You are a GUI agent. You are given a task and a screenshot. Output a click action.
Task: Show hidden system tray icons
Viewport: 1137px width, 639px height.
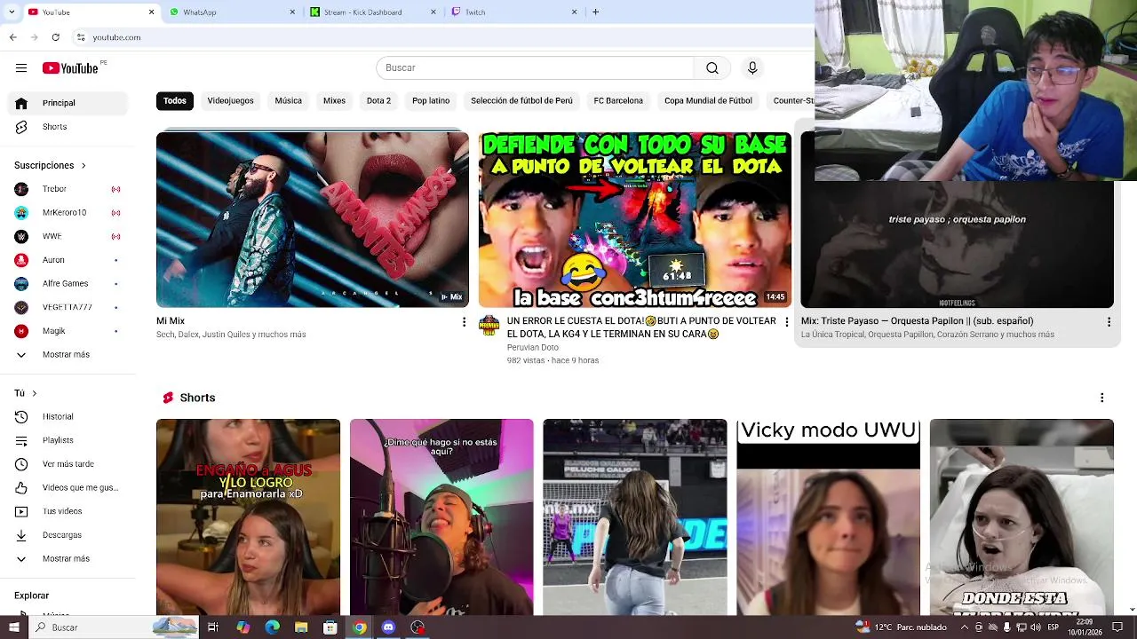[x=966, y=627]
